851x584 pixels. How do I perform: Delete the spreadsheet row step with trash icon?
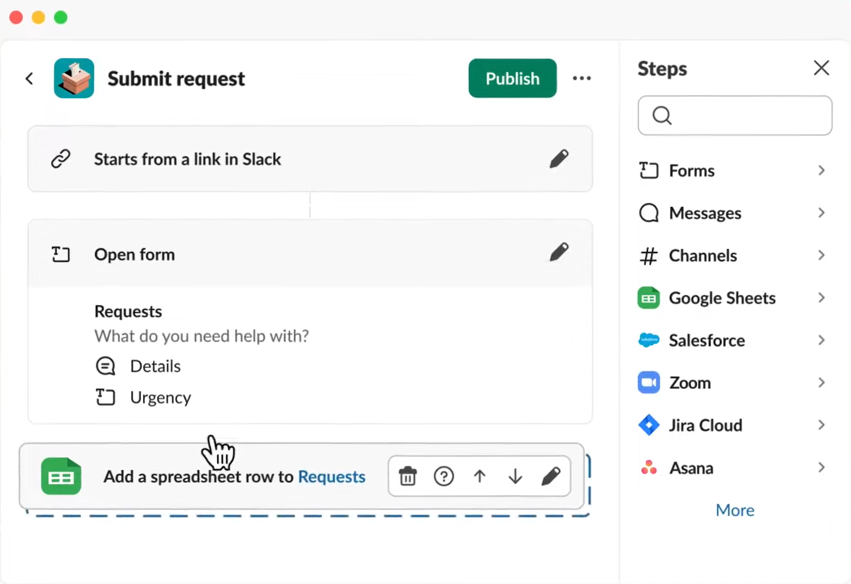click(x=408, y=476)
